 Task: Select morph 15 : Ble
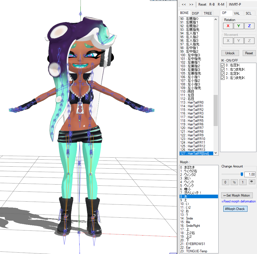coord(199,222)
